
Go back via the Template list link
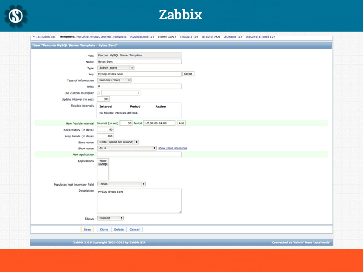[x=46, y=36]
